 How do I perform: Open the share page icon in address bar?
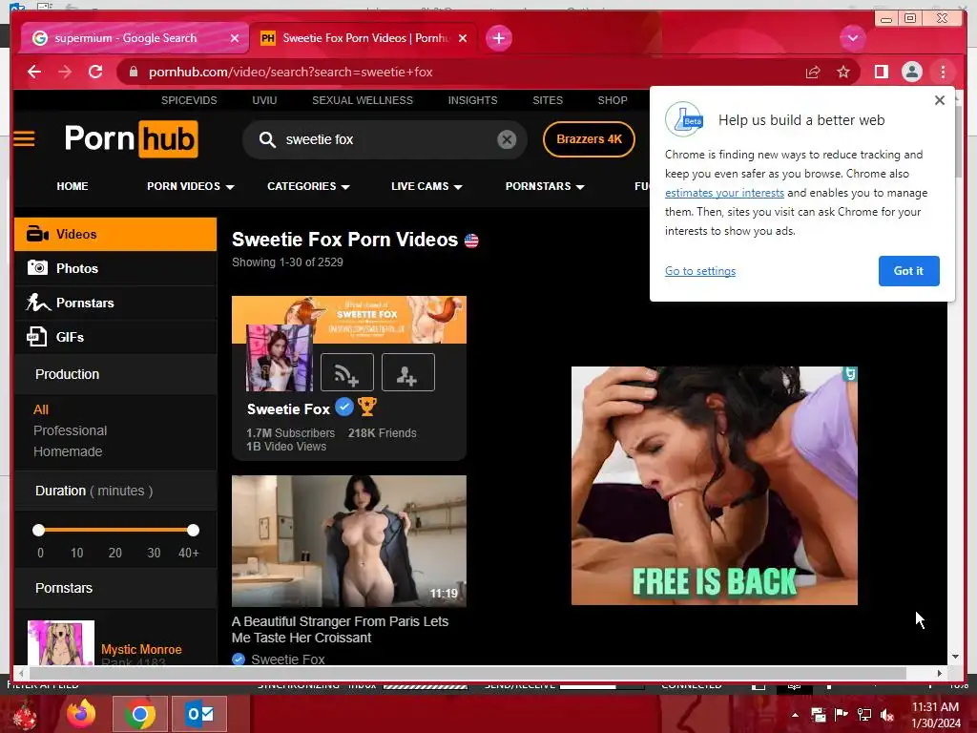(x=813, y=72)
